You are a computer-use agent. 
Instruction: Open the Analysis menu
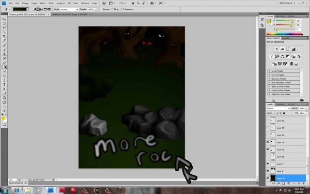click(60, 3)
